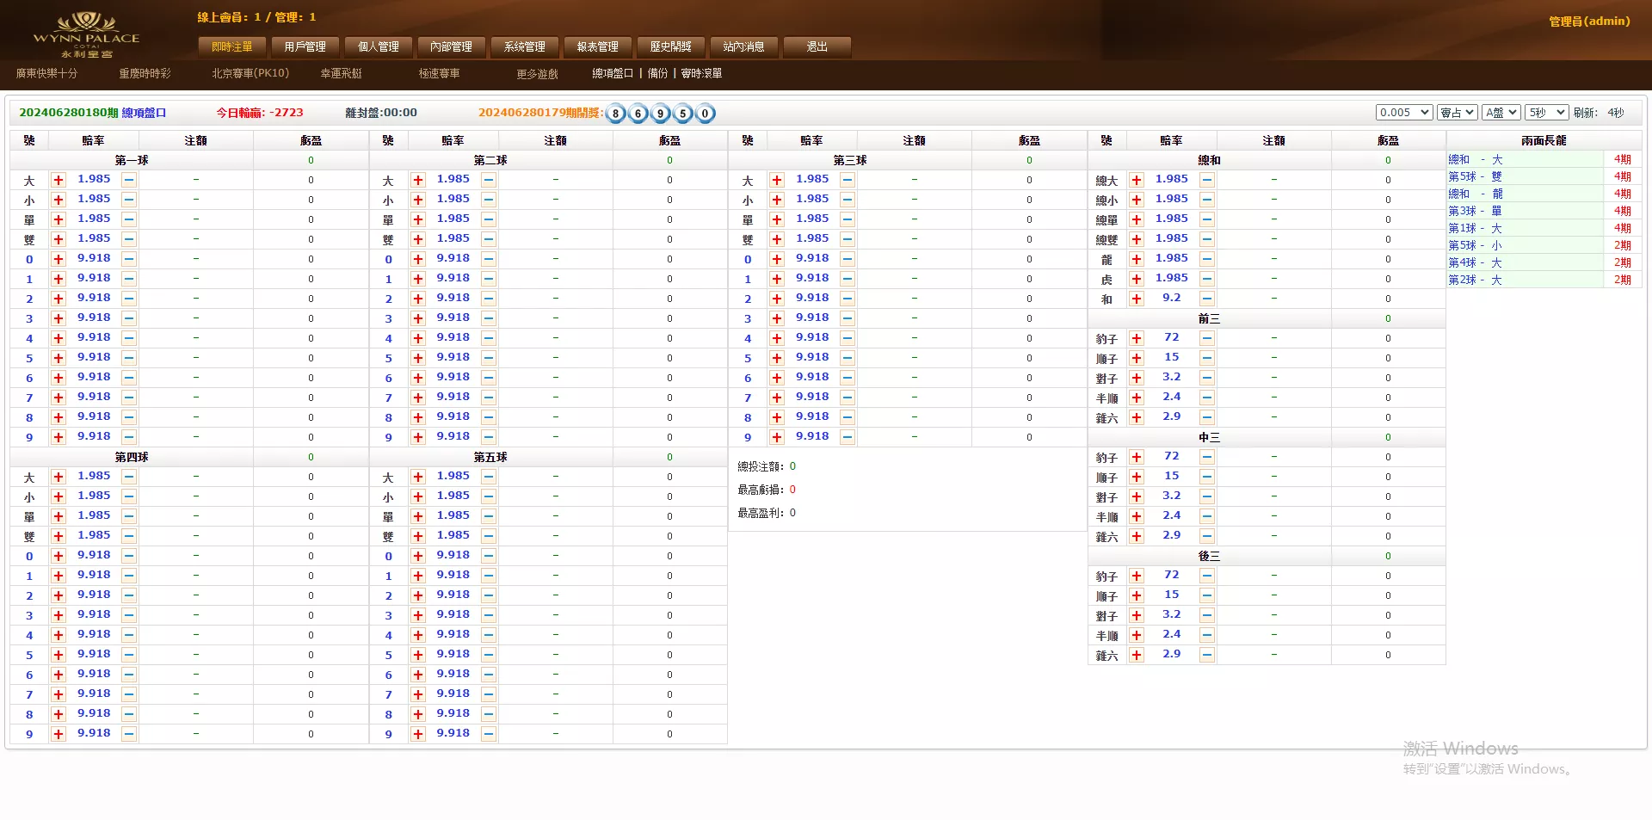Click plus icon for 前三 豹子
Viewport: 1652px width, 820px height.
pyautogui.click(x=1137, y=338)
